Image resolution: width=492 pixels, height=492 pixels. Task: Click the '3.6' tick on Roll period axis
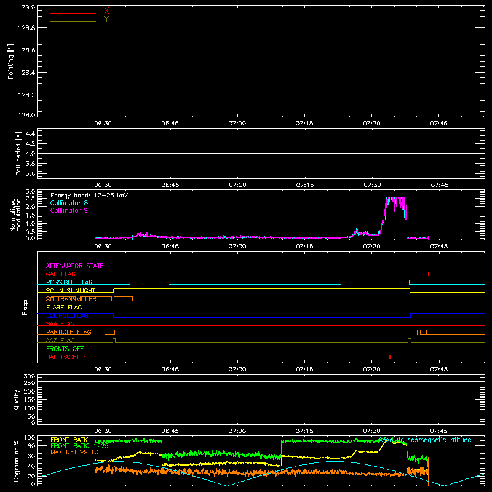[x=30, y=174]
